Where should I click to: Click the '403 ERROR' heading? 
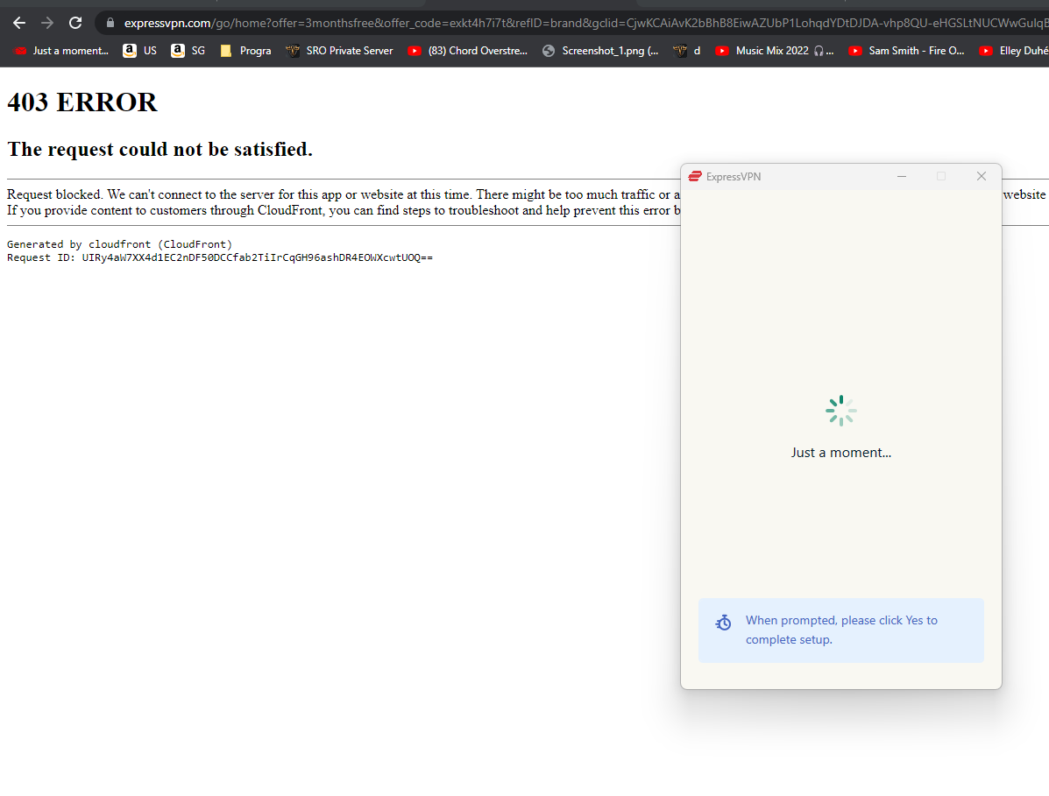point(82,102)
